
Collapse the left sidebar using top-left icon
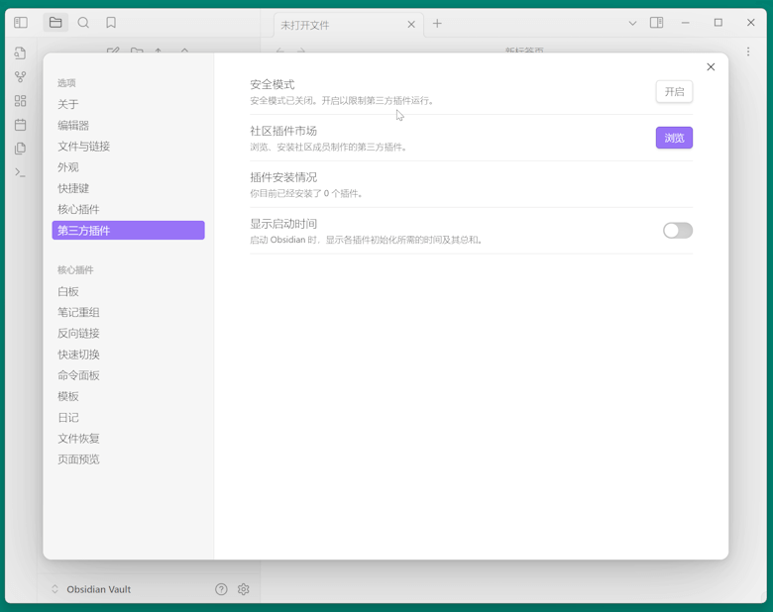click(x=21, y=23)
